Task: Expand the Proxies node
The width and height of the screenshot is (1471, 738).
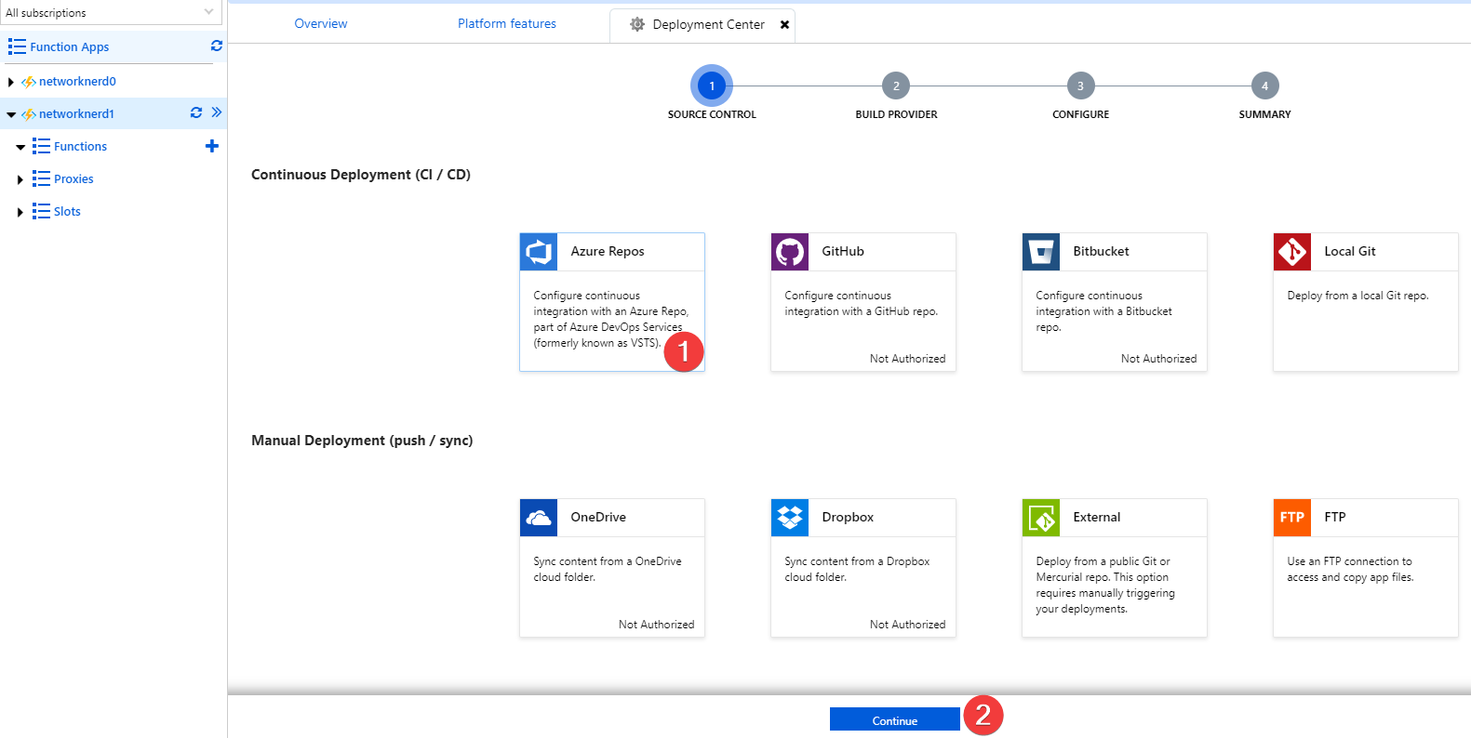Action: point(20,179)
